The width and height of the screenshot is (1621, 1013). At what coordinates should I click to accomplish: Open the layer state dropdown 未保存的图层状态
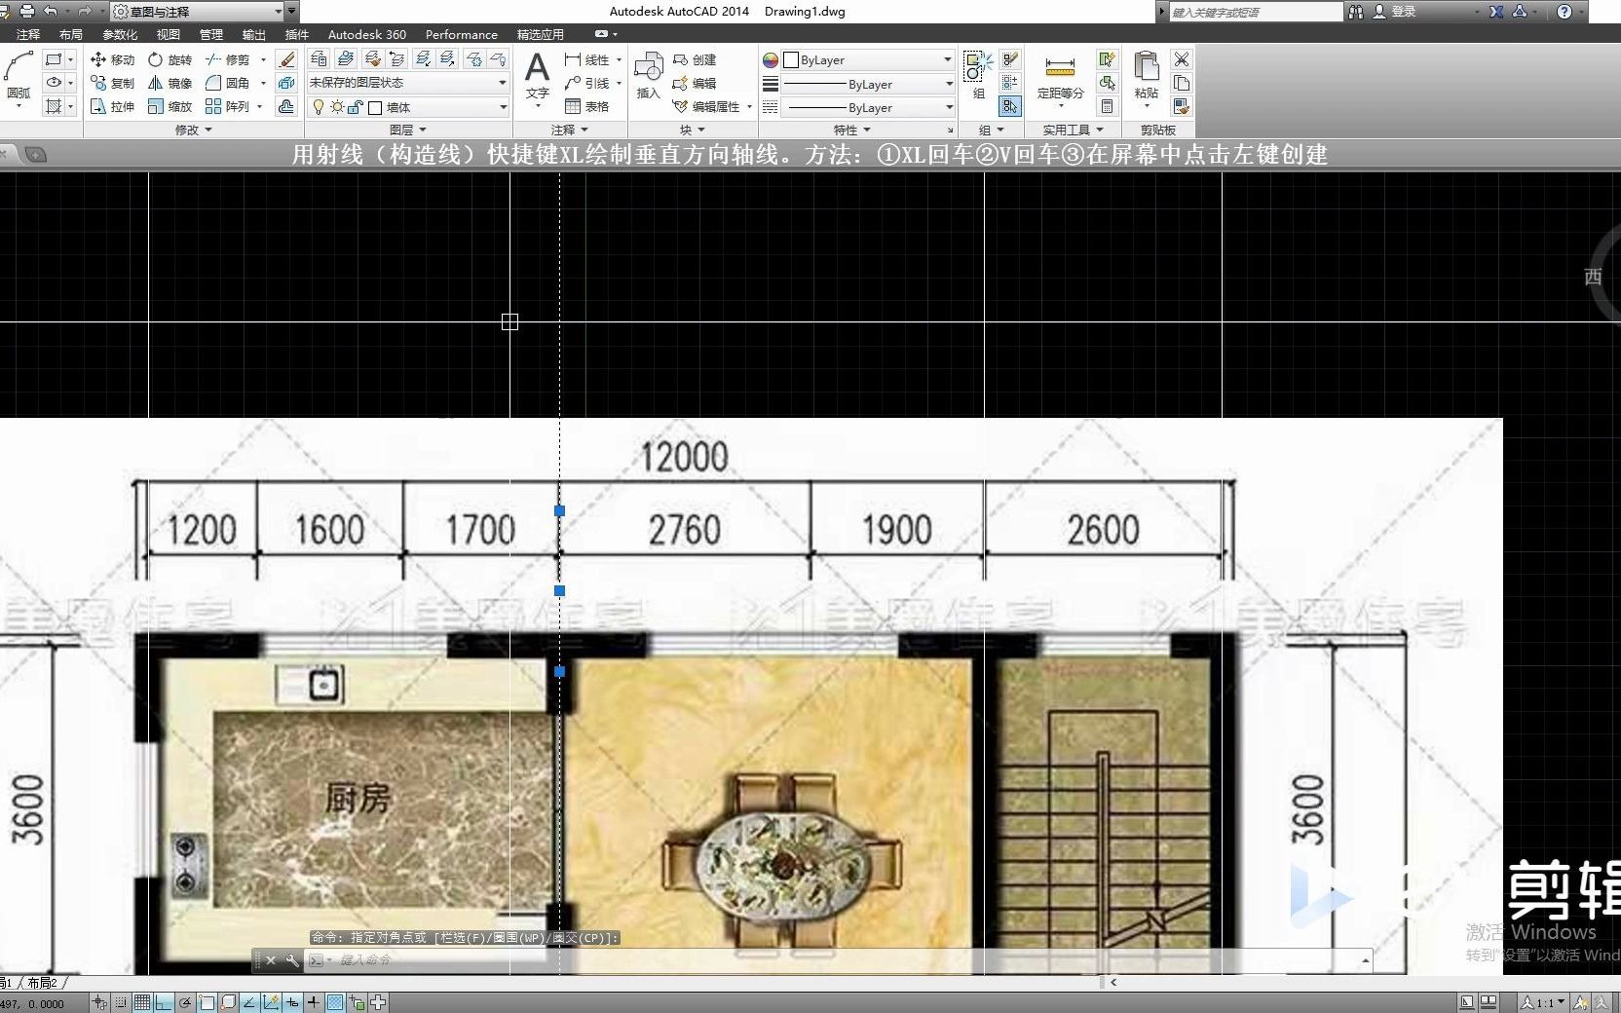[408, 83]
